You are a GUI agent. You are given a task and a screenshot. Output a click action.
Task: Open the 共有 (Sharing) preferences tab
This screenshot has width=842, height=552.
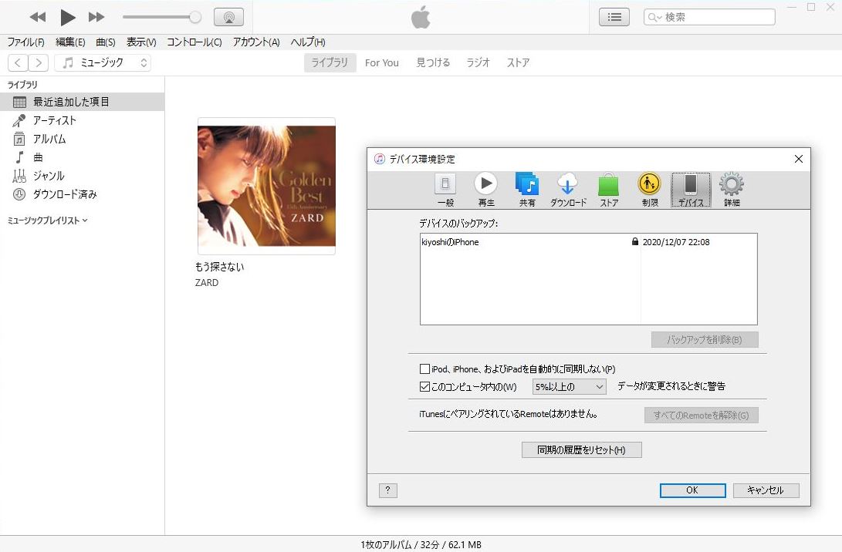[527, 190]
